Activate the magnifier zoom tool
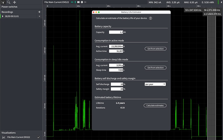Screen dimensions: 223x140 [9, 2]
